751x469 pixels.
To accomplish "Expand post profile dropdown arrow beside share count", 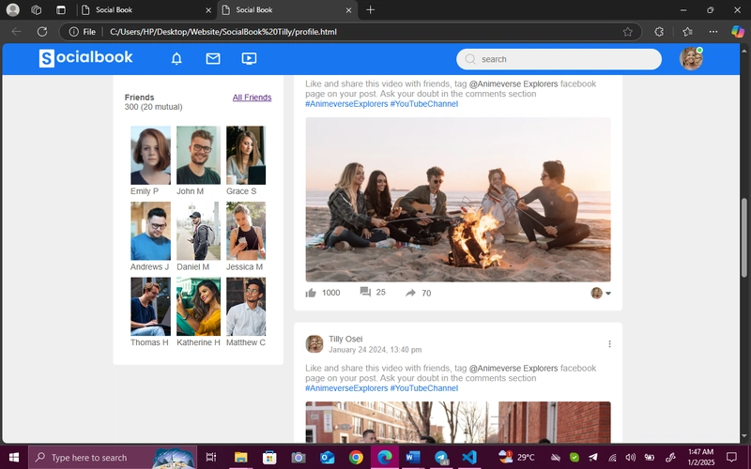I will tap(608, 294).
